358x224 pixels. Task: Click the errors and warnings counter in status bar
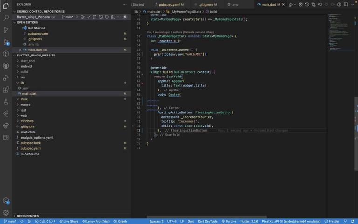[45, 221]
